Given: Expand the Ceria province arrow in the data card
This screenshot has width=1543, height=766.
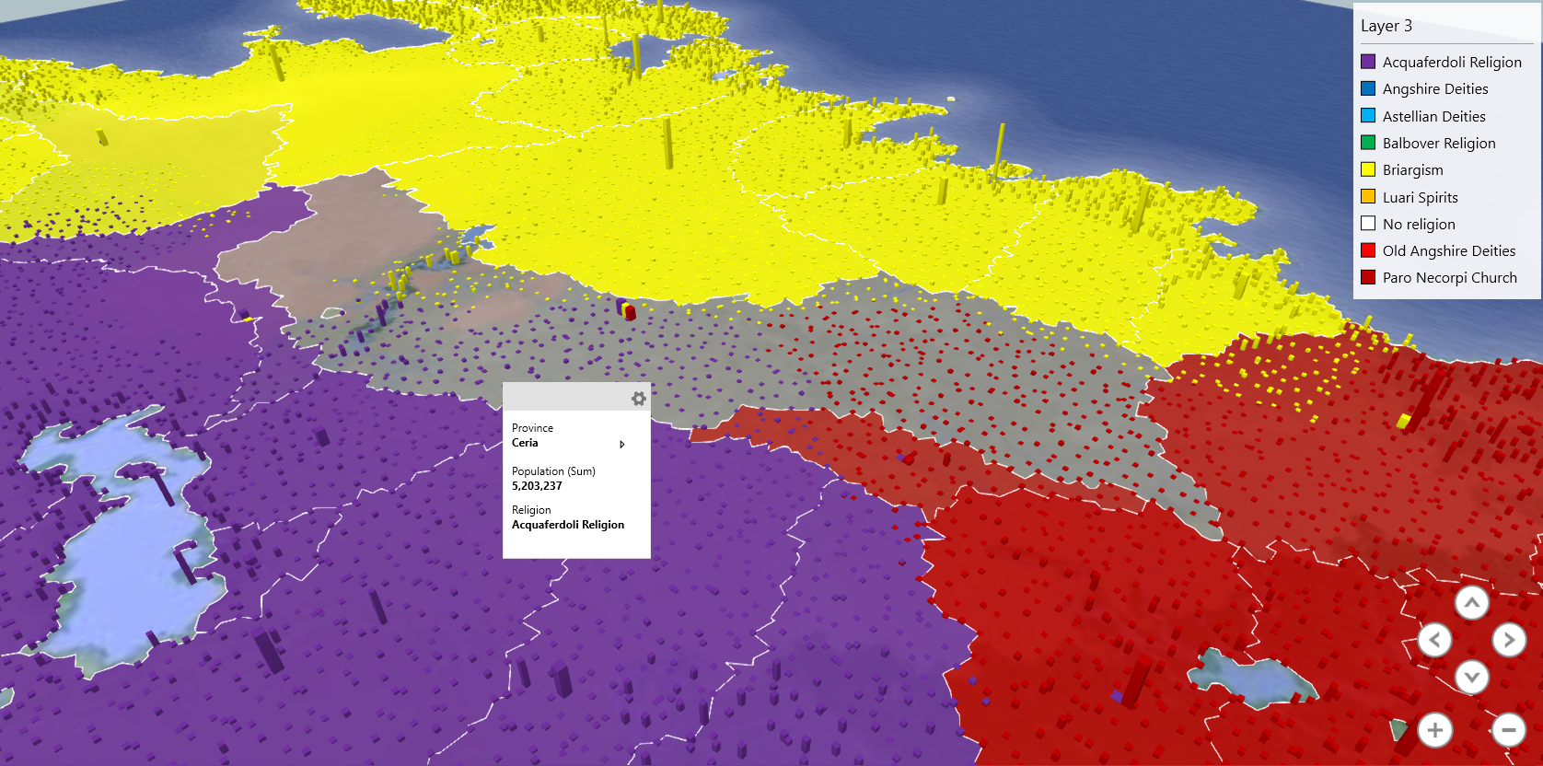Looking at the screenshot, I should tap(622, 444).
